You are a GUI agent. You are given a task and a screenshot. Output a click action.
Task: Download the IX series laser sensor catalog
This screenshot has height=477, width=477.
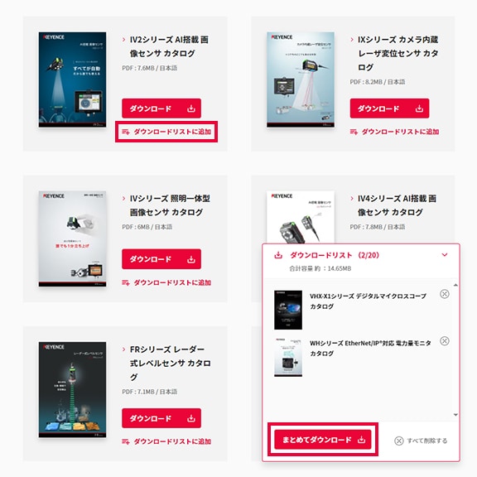[389, 108]
